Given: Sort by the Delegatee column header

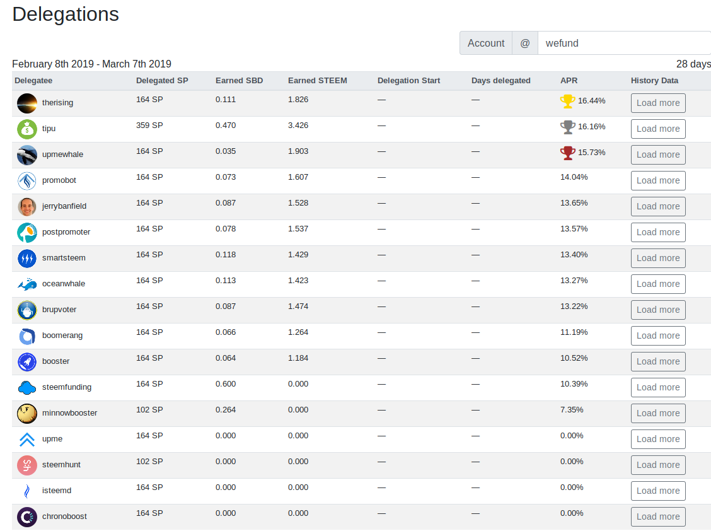Looking at the screenshot, I should pyautogui.click(x=33, y=81).
